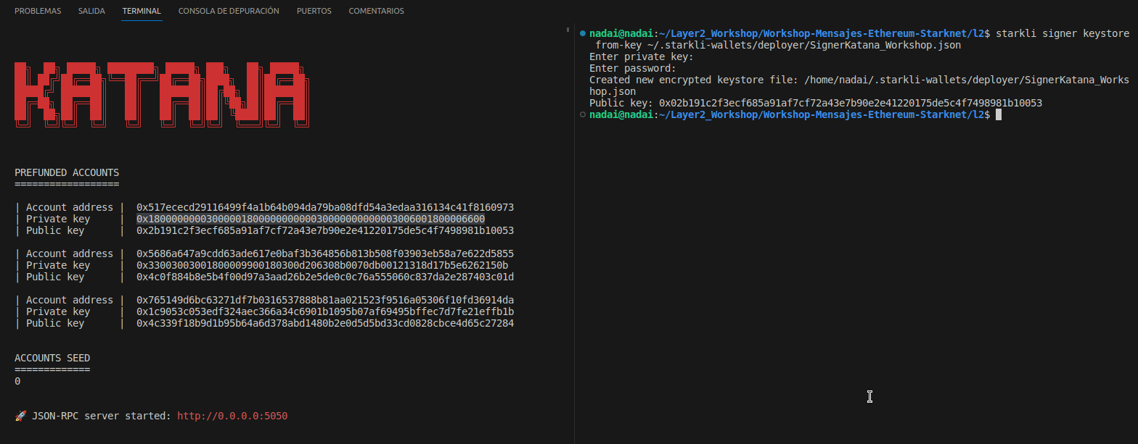Image resolution: width=1138 pixels, height=444 pixels.
Task: Click the second public key 0x4c0f884b...
Action: [x=325, y=277]
